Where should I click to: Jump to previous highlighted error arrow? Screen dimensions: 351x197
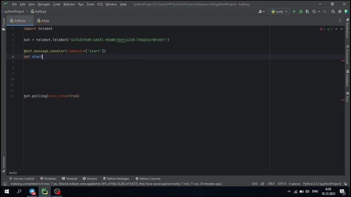pyautogui.click(x=336, y=29)
